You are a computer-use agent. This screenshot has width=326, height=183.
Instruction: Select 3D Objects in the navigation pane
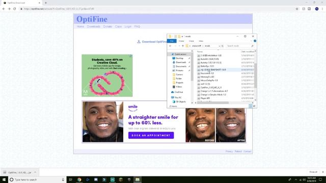pos(180,102)
